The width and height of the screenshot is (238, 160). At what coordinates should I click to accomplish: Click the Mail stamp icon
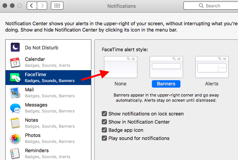tap(15, 92)
